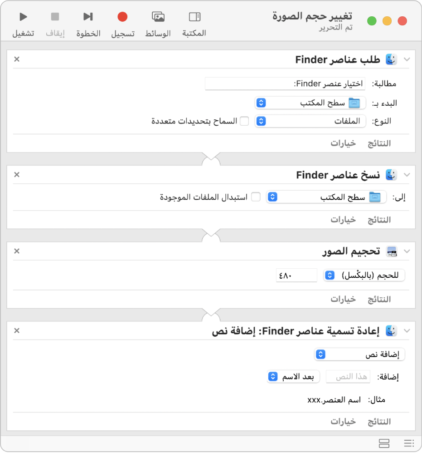Show the workflow variables panel icon

pos(384,443)
